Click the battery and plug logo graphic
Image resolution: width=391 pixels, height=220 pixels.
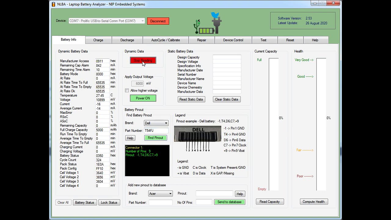[x=208, y=23]
